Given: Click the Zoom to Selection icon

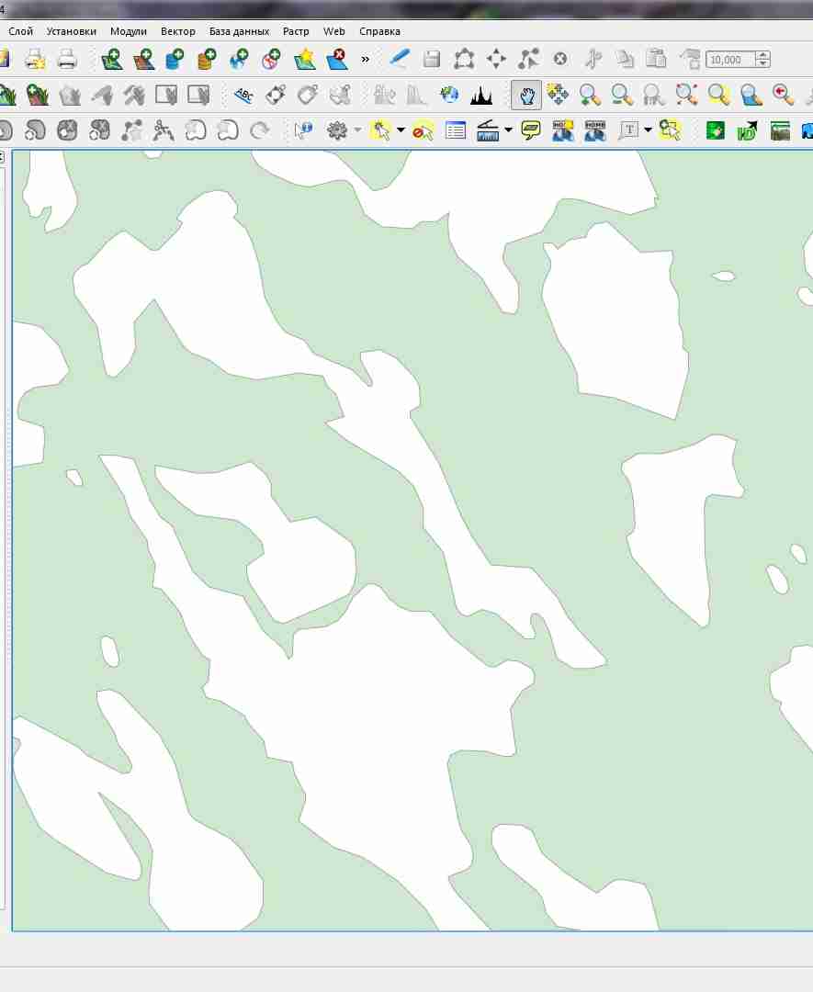Looking at the screenshot, I should 718,96.
